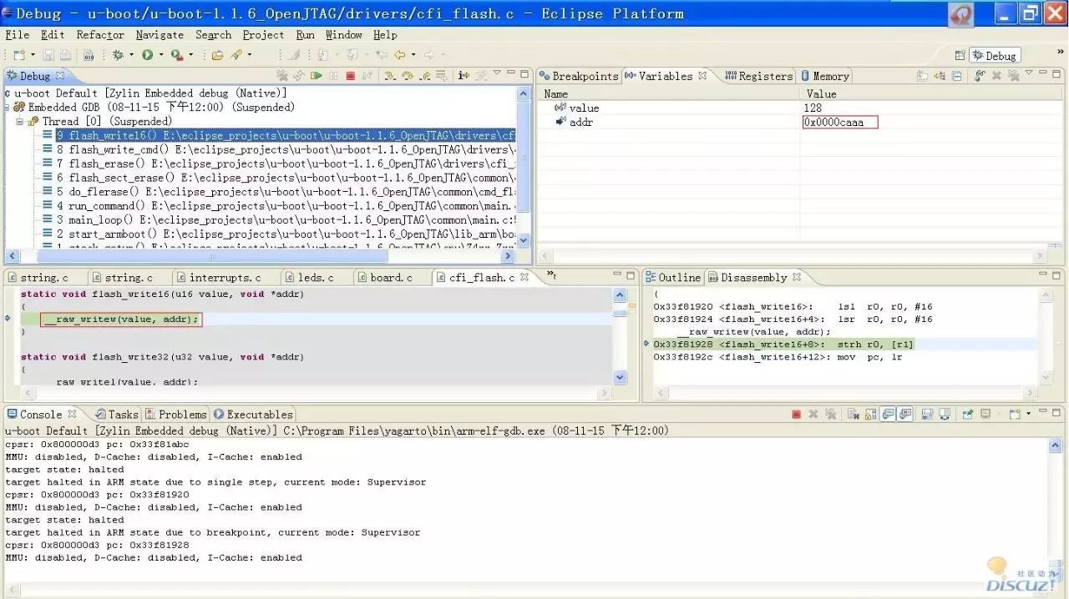Screen dimensions: 1069x599
Task: Open the dropdown arrow next to the New icon
Action: pos(32,55)
